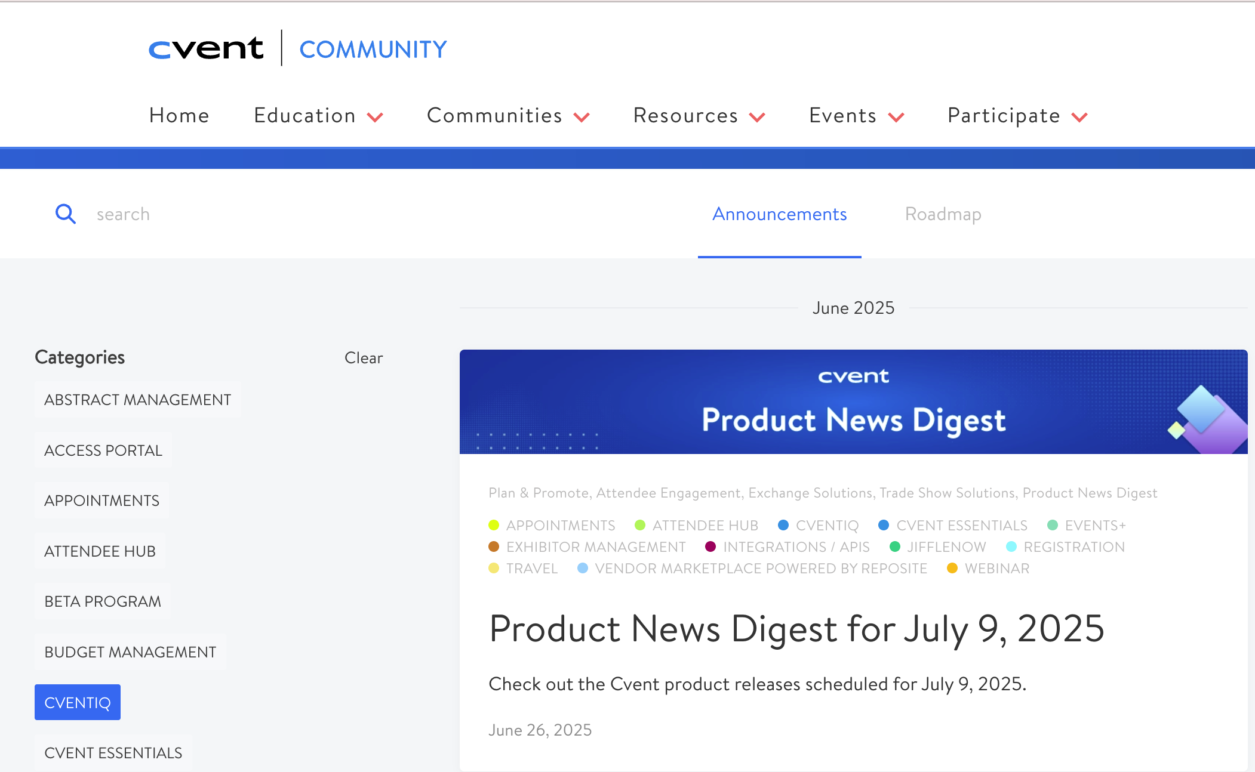Viewport: 1255px width, 772px height.
Task: Open the Product News Digest banner image
Action: pyautogui.click(x=854, y=402)
